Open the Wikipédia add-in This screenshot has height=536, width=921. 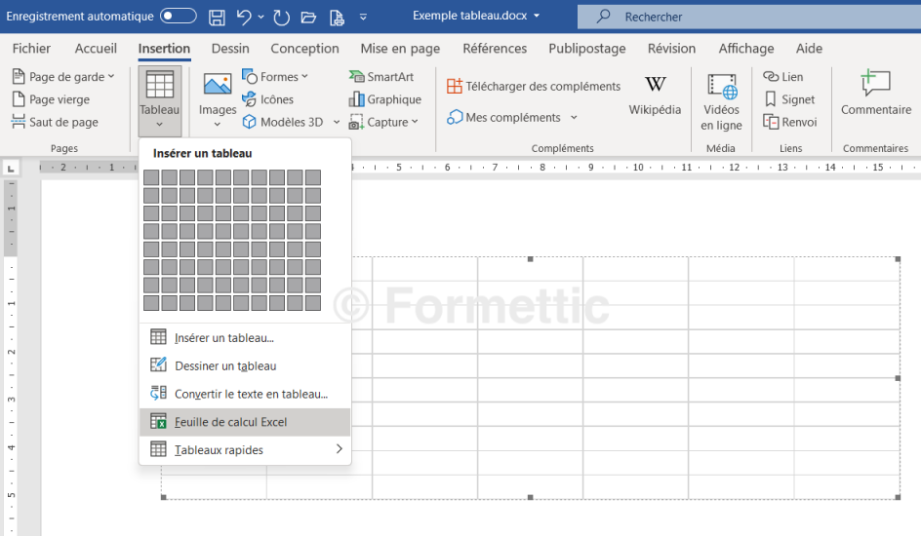(655, 96)
